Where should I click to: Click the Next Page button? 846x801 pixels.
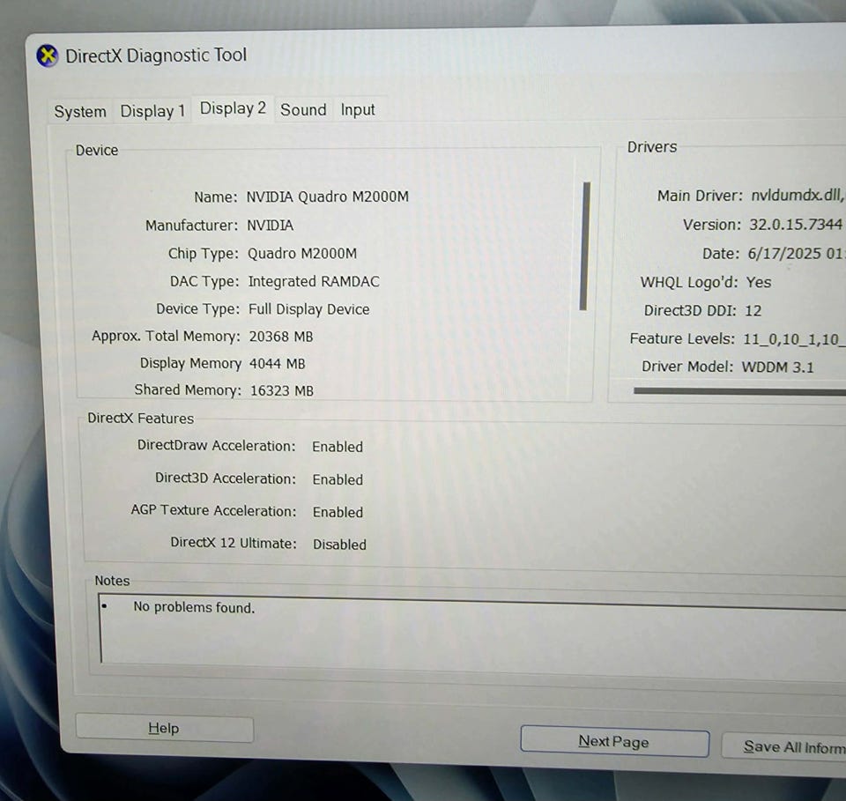click(x=614, y=741)
